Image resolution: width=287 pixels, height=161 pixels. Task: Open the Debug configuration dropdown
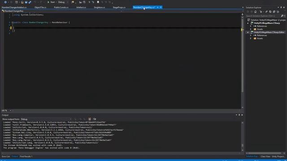[x=63, y=2]
